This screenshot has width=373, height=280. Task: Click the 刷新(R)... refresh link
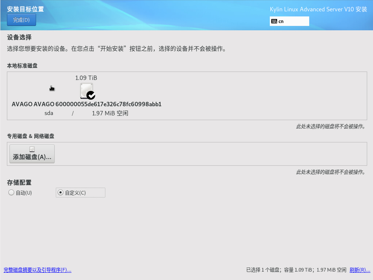point(360,270)
